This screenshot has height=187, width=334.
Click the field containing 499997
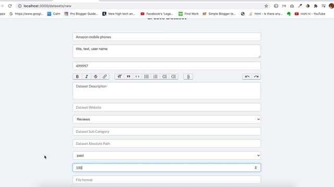point(166,66)
